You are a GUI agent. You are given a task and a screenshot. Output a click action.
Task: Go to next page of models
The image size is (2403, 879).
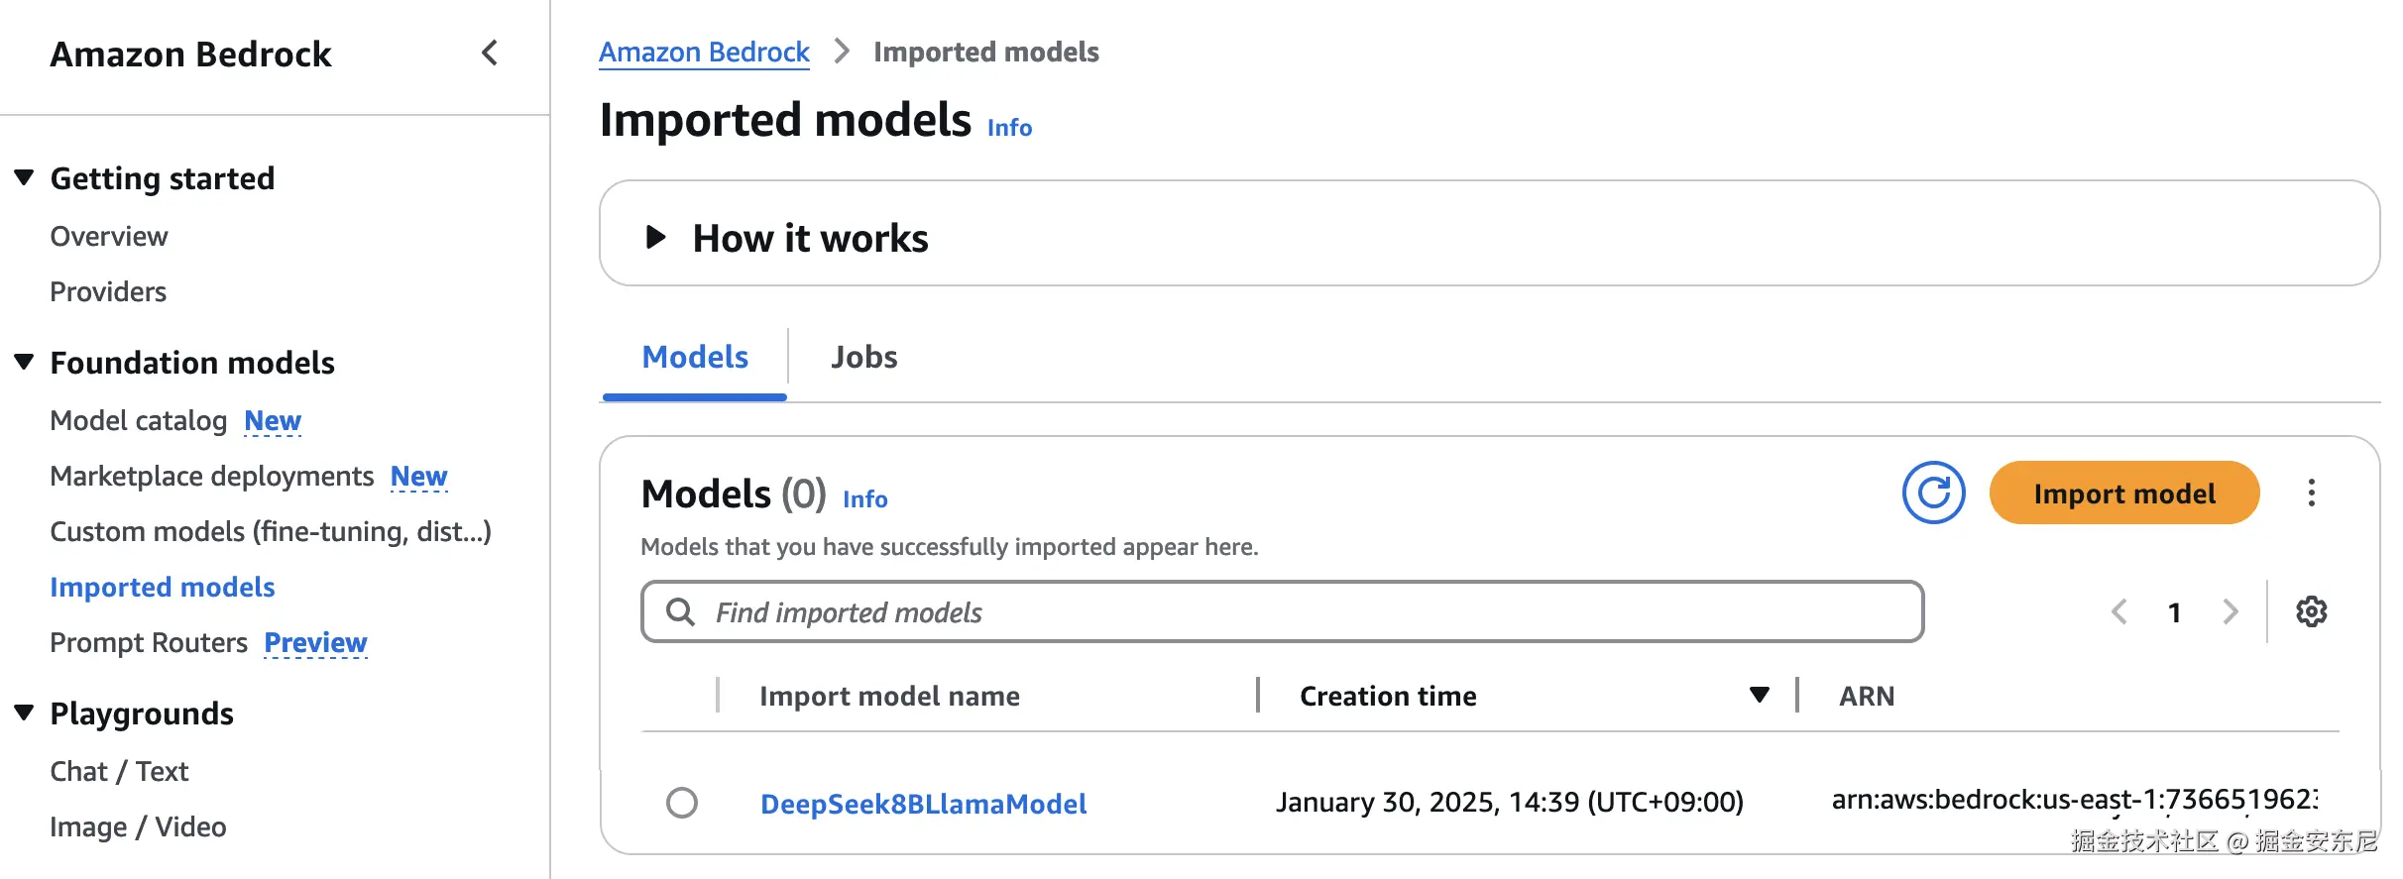click(x=2231, y=611)
